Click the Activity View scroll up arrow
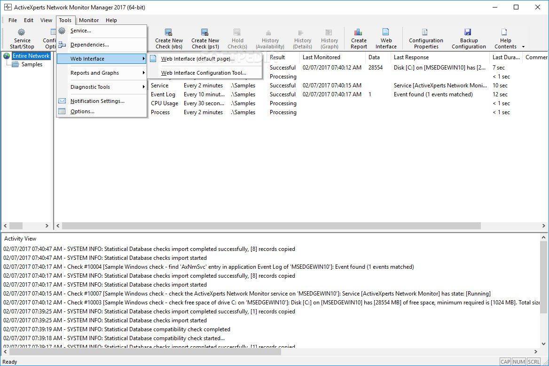The image size is (549, 366). tap(543, 237)
